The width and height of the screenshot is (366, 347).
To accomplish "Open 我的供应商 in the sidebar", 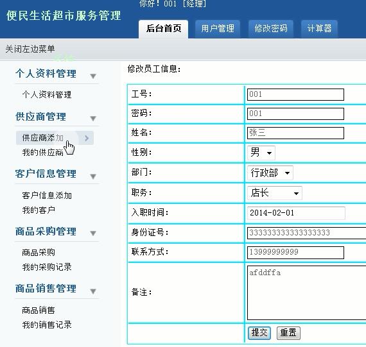I will click(x=43, y=153).
